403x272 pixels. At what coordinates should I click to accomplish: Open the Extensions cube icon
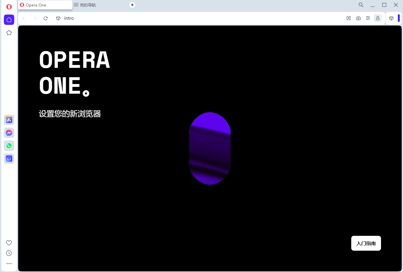click(391, 18)
